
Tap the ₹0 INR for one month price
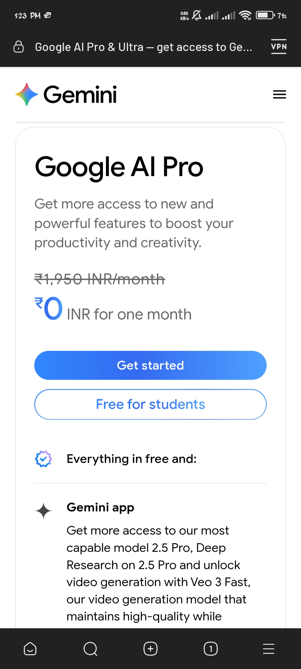pos(113,309)
